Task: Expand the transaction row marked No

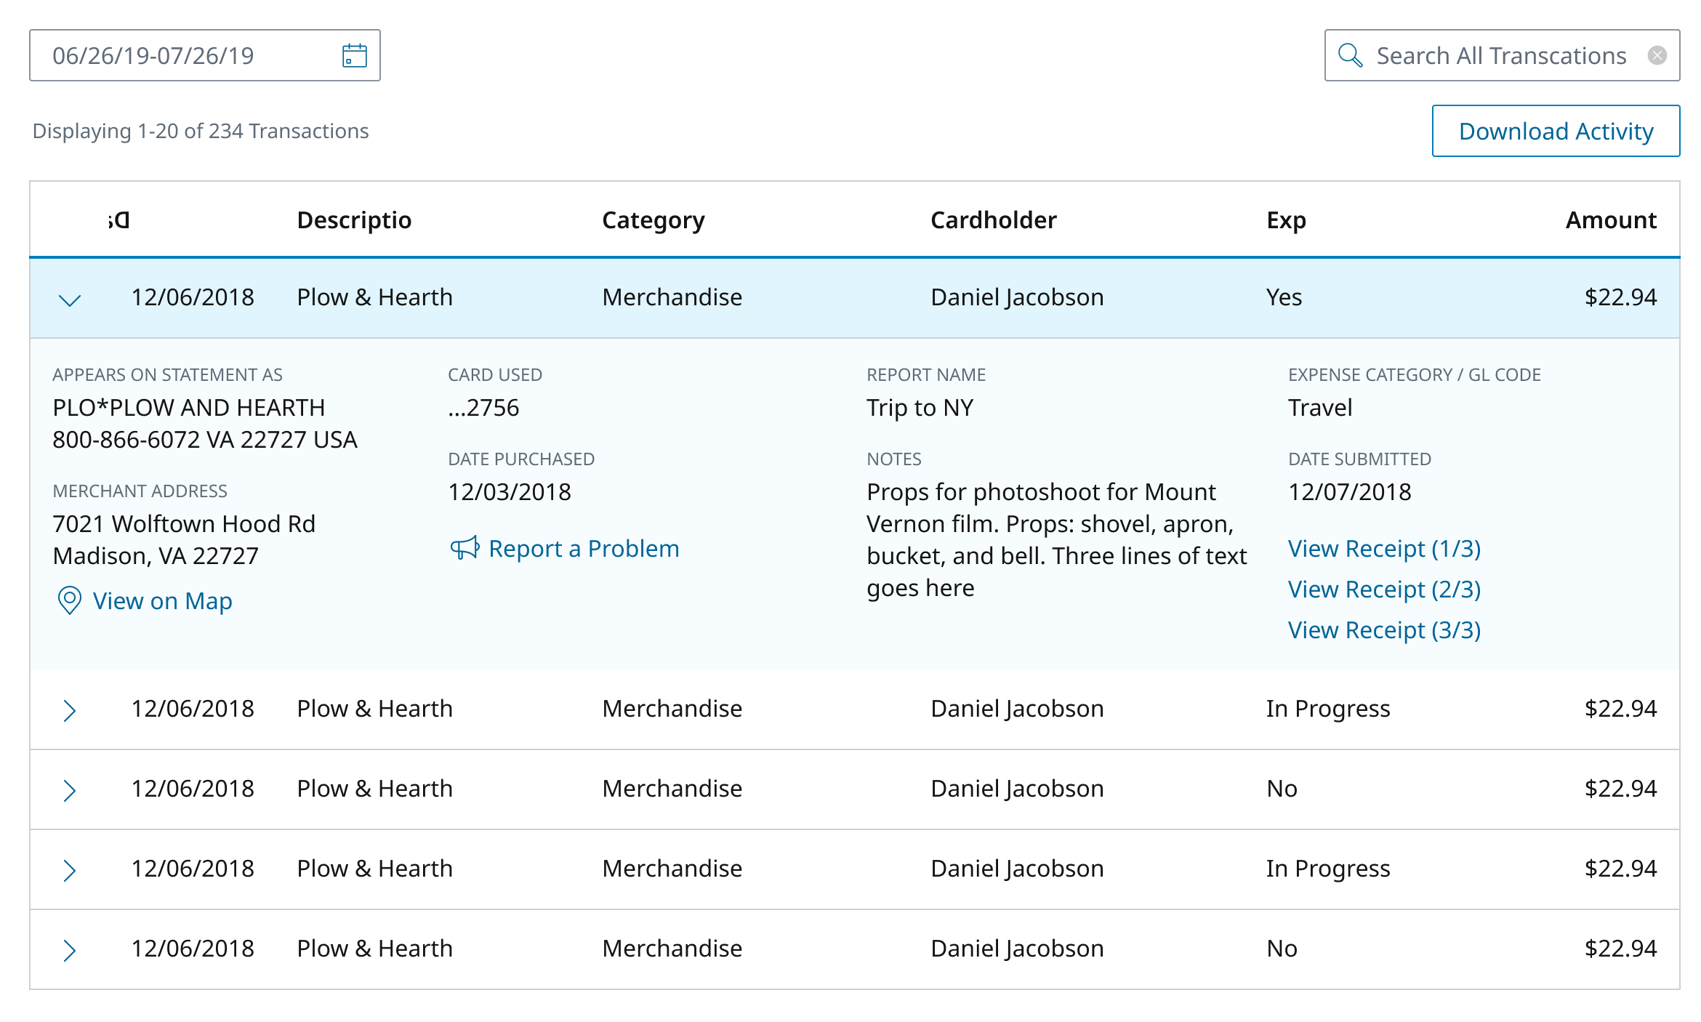Action: [70, 789]
